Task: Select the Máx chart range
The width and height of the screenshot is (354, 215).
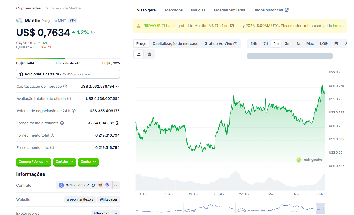Action: point(310,44)
